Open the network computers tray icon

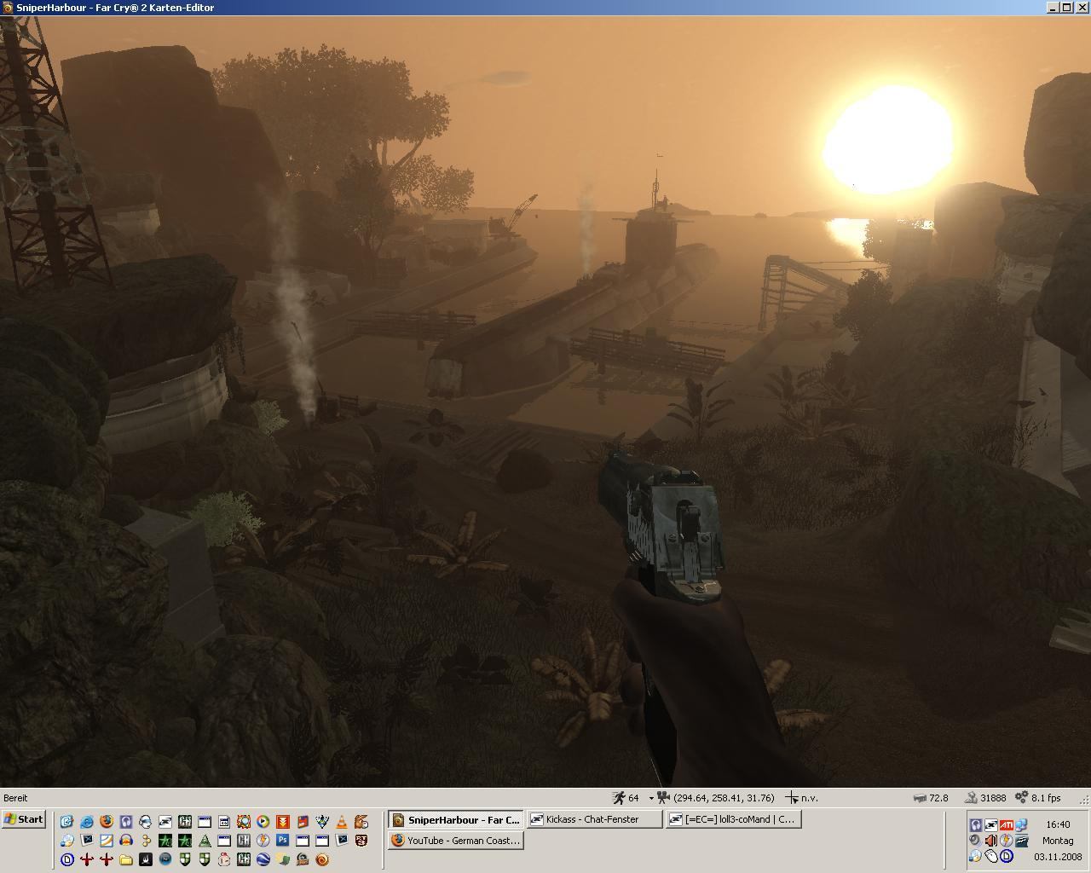click(1022, 824)
